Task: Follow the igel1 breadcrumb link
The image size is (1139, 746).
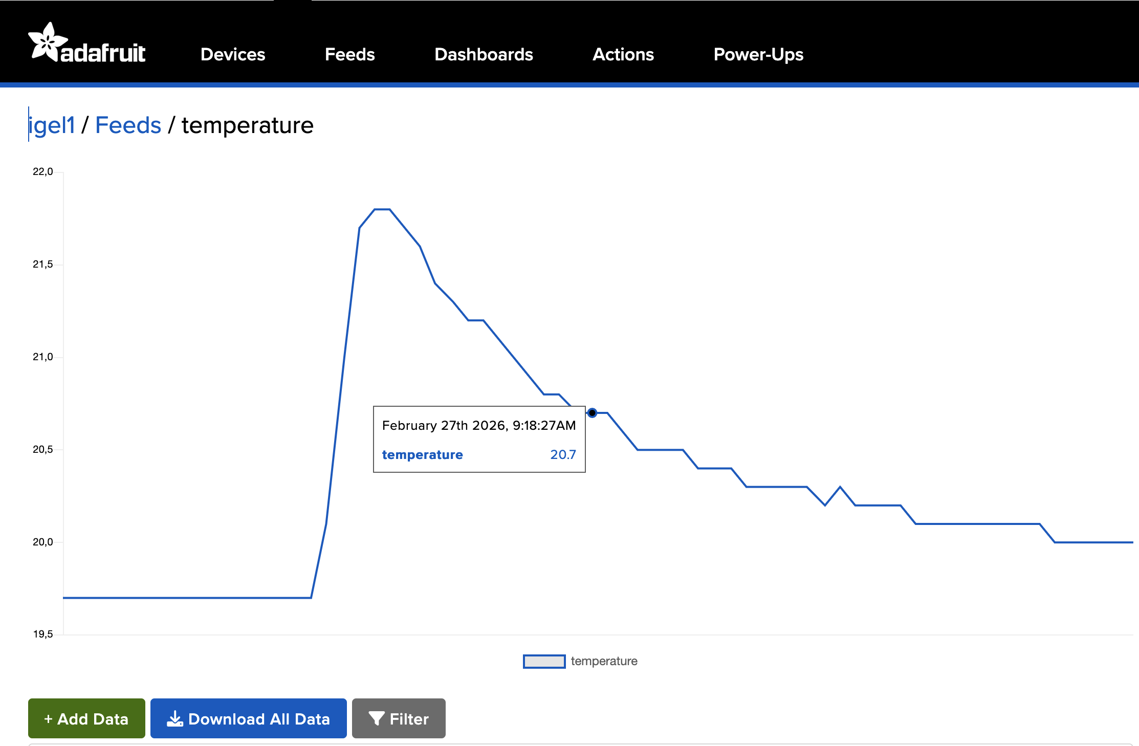Action: tap(52, 125)
